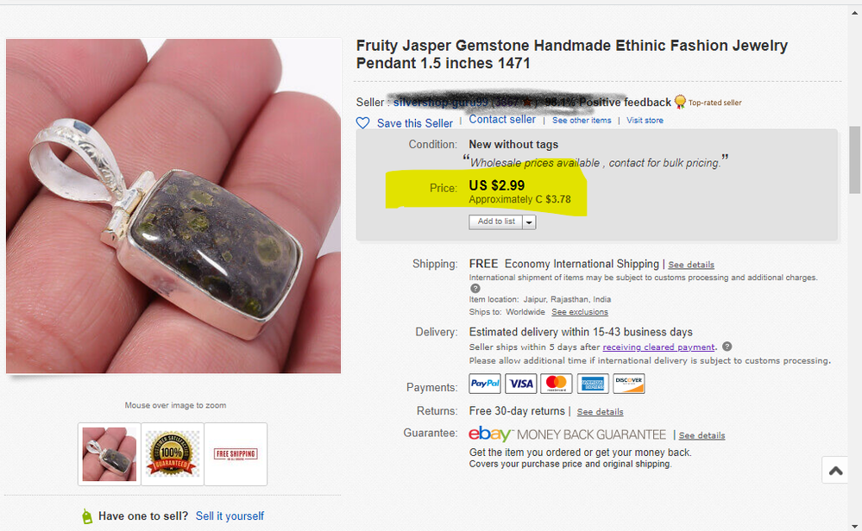Viewport: 862px width, 531px height.
Task: Click the scroll-to-top arrow button
Action: point(835,471)
